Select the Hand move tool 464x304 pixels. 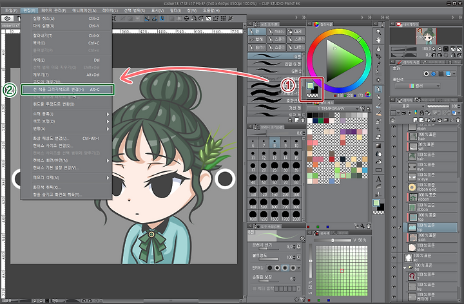click(378, 40)
